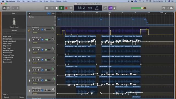Open the Share menu
The height and width of the screenshot is (99, 176).
[46, 1]
